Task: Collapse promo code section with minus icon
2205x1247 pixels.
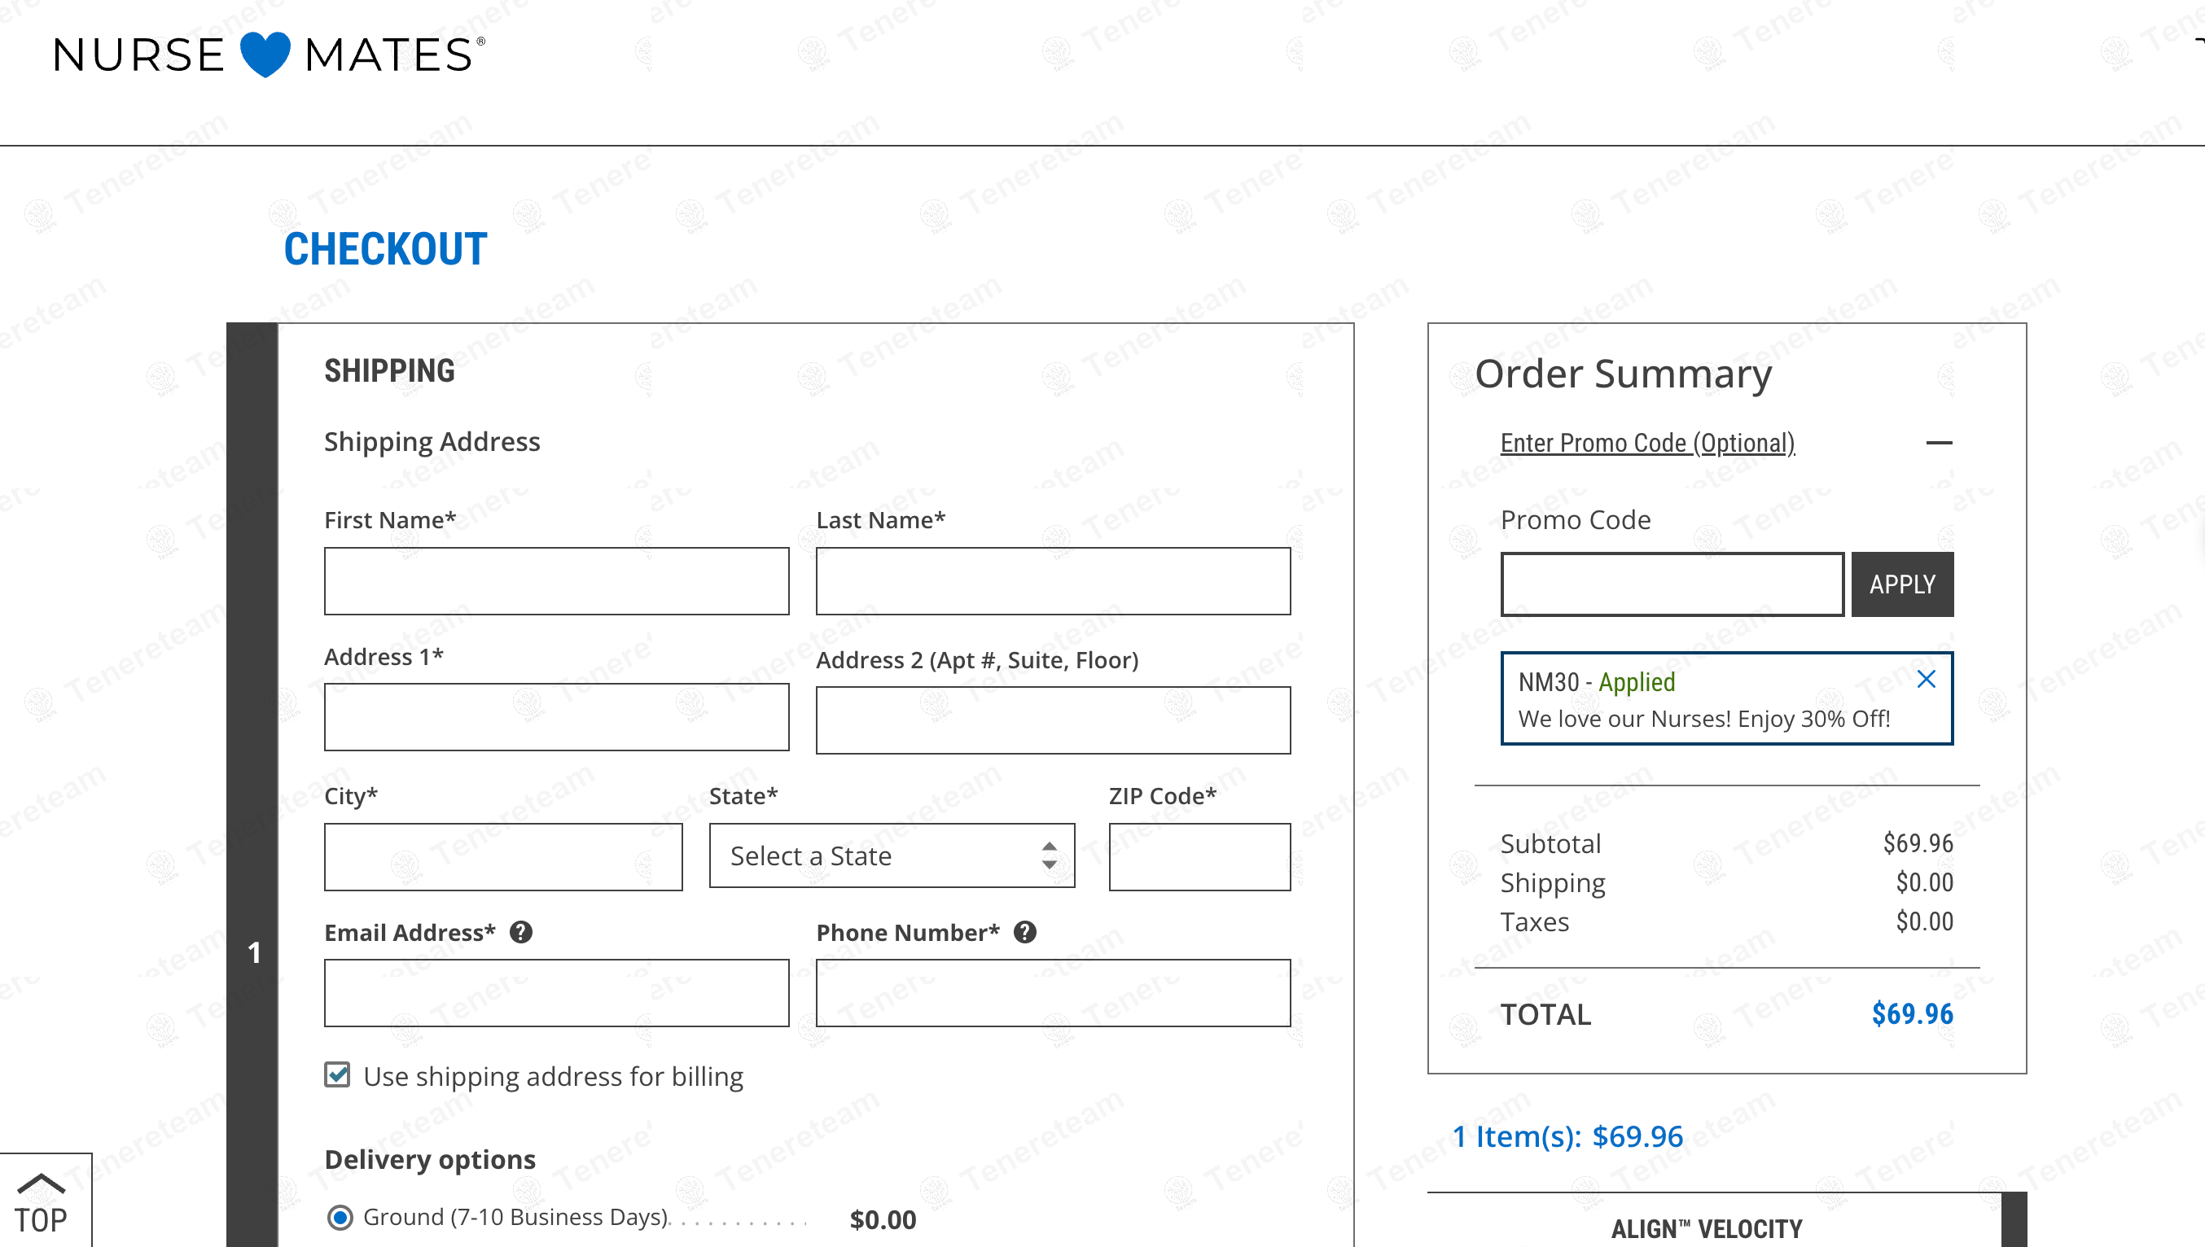Action: pyautogui.click(x=1939, y=443)
